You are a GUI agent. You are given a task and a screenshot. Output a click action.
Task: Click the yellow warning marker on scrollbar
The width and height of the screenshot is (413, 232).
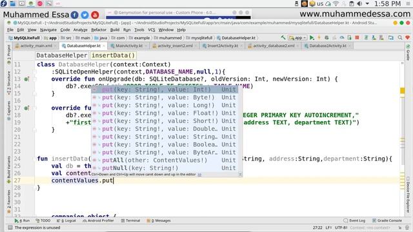click(403, 91)
